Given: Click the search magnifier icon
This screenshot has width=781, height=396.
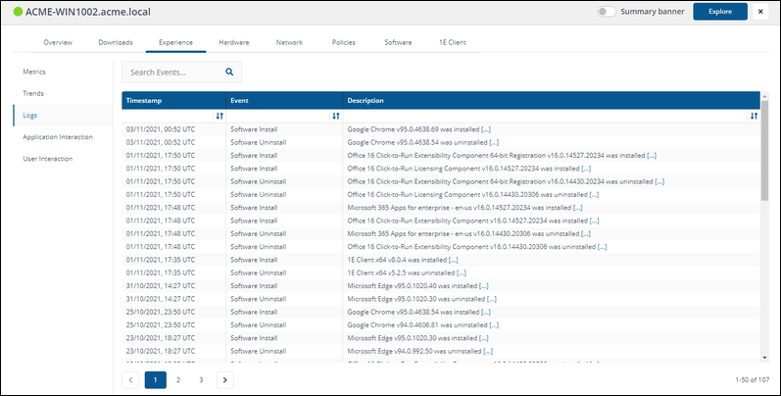Looking at the screenshot, I should 229,72.
